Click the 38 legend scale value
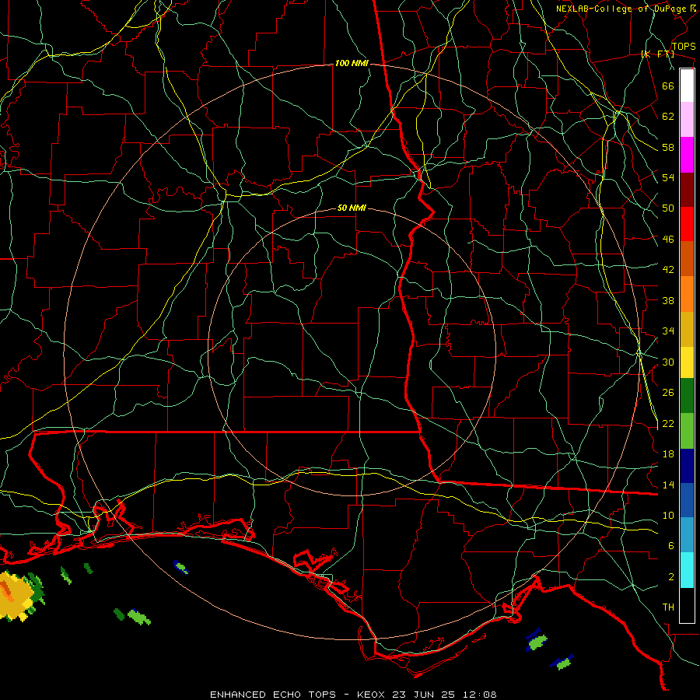Viewport: 700px width, 700px height. coord(668,300)
